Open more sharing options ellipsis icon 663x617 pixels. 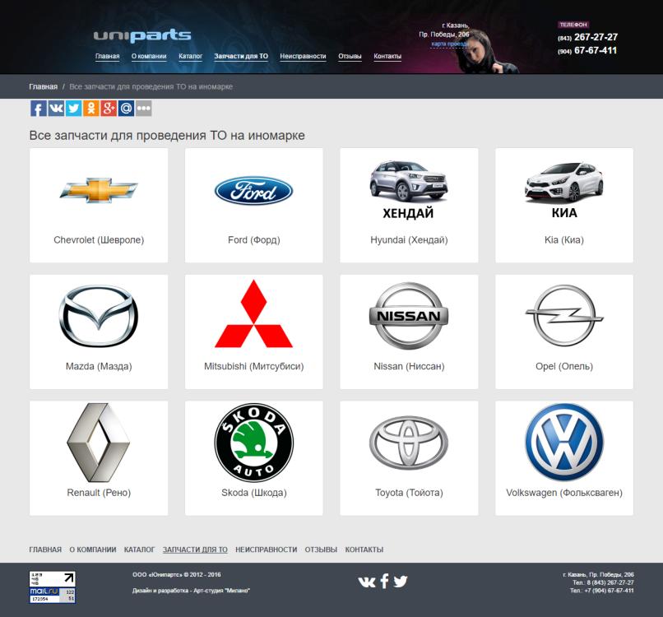[x=143, y=109]
